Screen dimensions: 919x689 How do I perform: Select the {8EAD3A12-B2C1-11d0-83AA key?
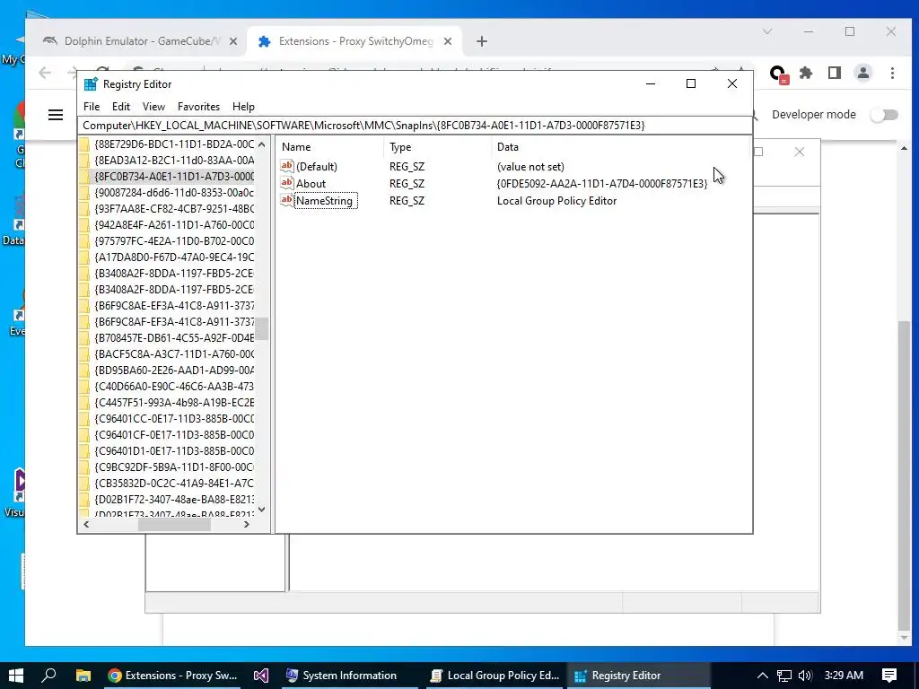click(174, 160)
